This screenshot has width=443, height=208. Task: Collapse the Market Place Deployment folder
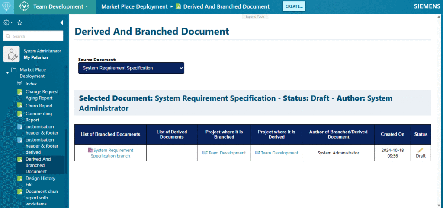pyautogui.click(x=7, y=73)
